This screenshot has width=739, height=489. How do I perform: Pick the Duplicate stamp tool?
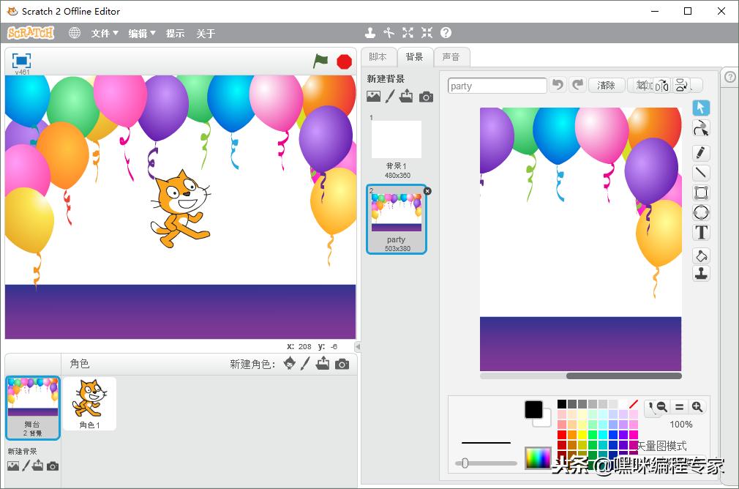tap(701, 272)
